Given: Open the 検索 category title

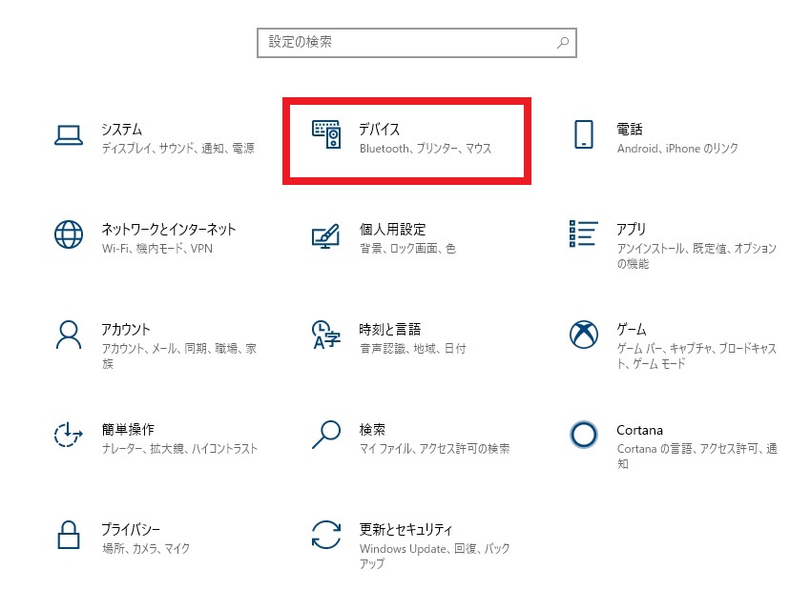Looking at the screenshot, I should pos(372,429).
